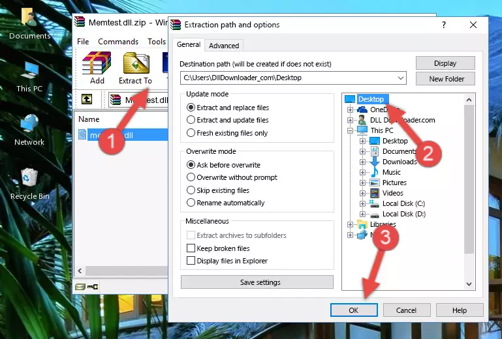The image size is (502, 339).
Task: Collapse the This PC tree node
Action: pos(350,130)
